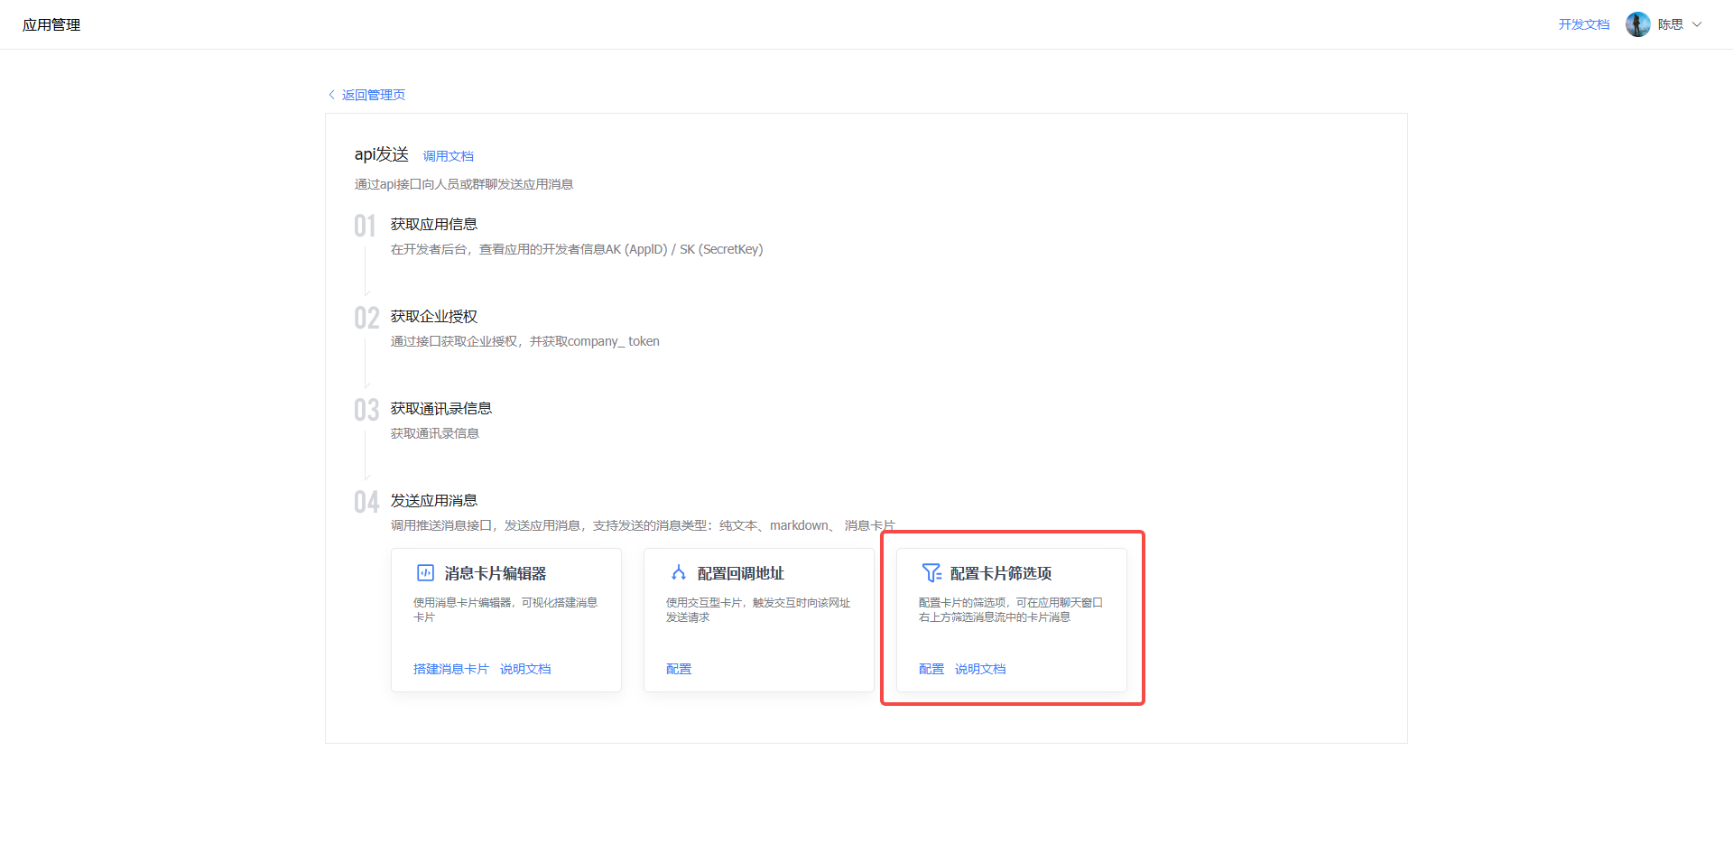The image size is (1733, 853).
Task: Click the 04 step number marker
Action: tap(366, 502)
